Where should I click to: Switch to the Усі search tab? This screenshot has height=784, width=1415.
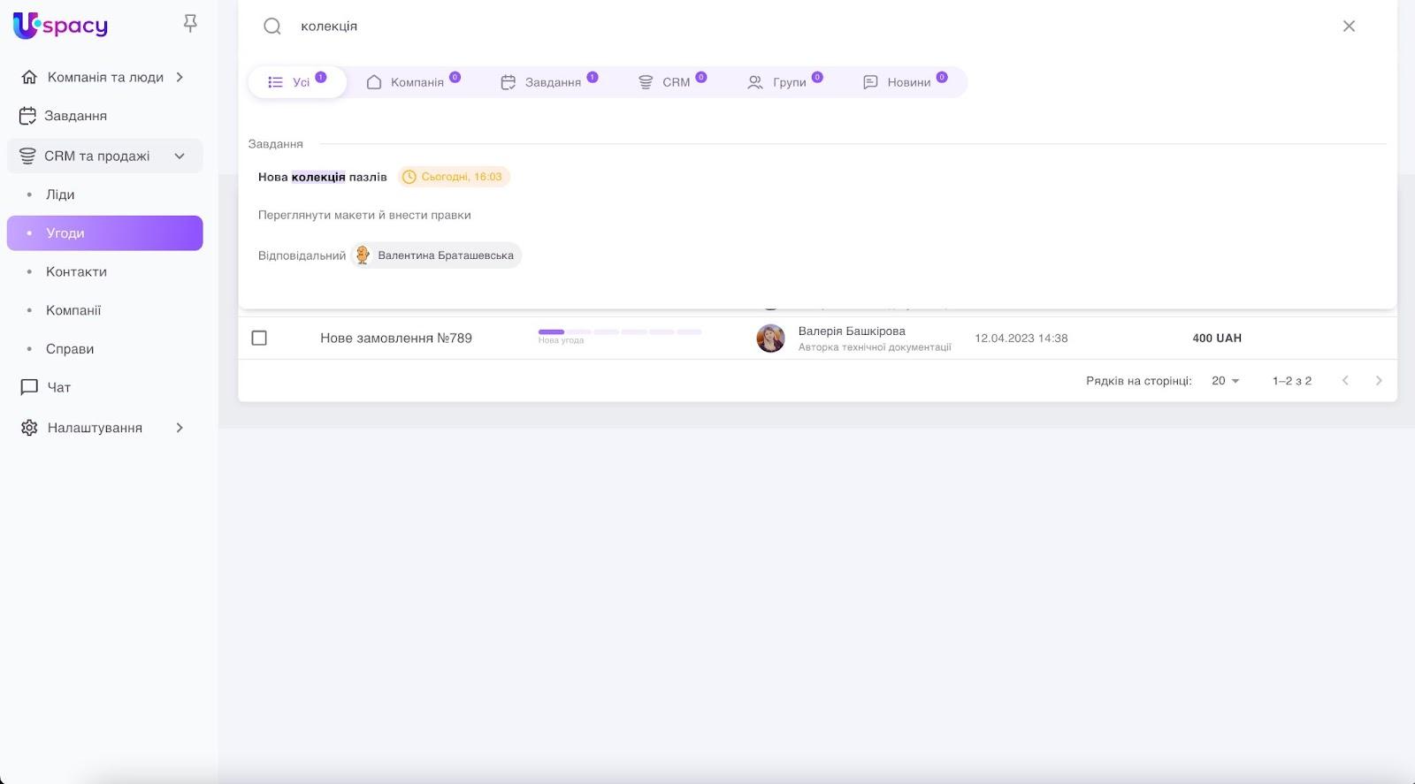[297, 82]
